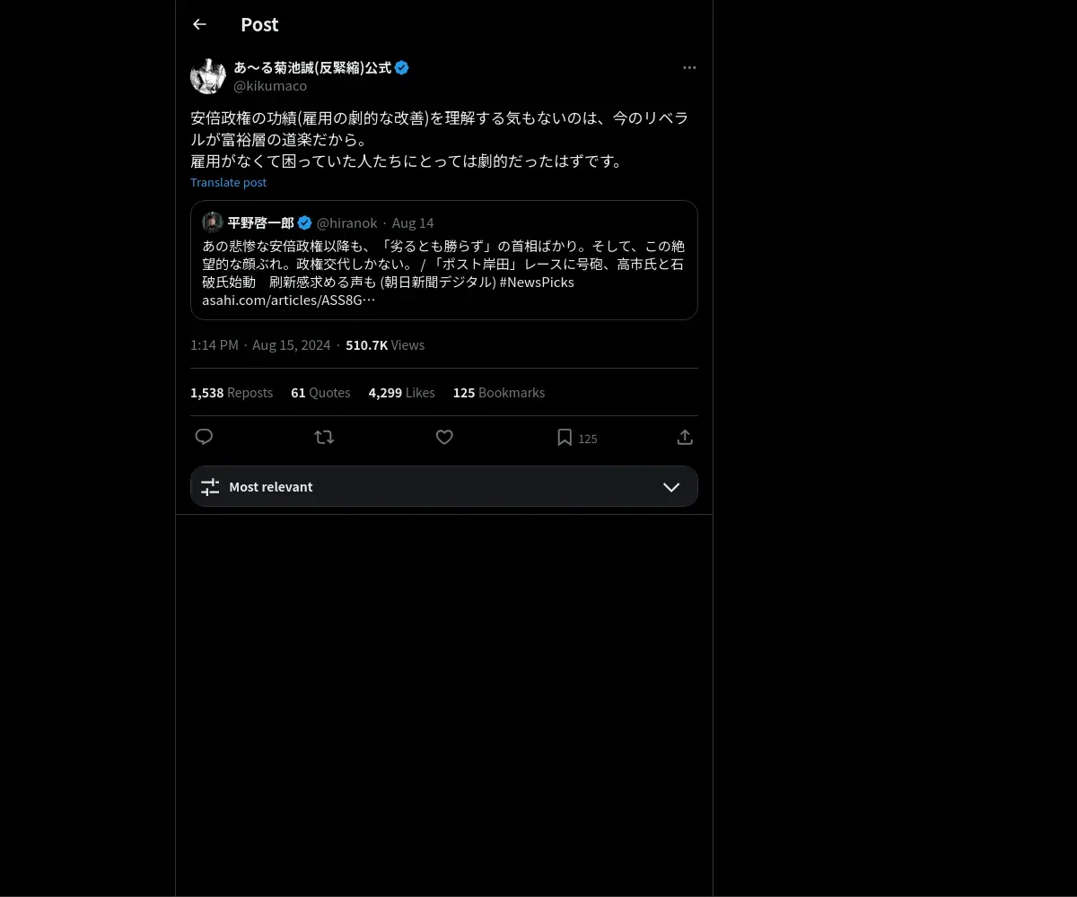The width and height of the screenshot is (1077, 897).
Task: Open the Most relevant reply sorting menu
Action: click(x=444, y=486)
